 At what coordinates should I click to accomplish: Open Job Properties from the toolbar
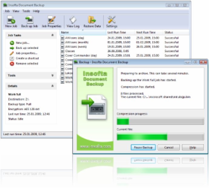tap(51, 22)
